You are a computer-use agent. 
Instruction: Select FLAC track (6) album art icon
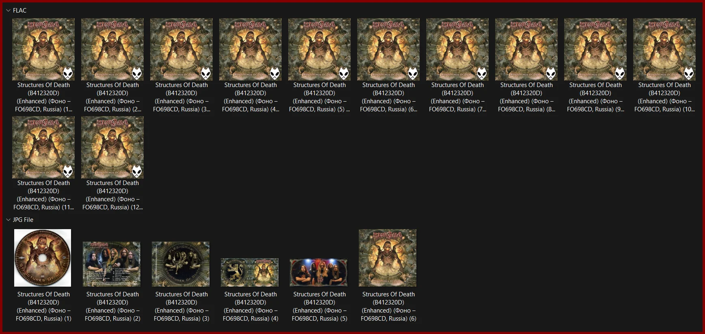pos(388,49)
